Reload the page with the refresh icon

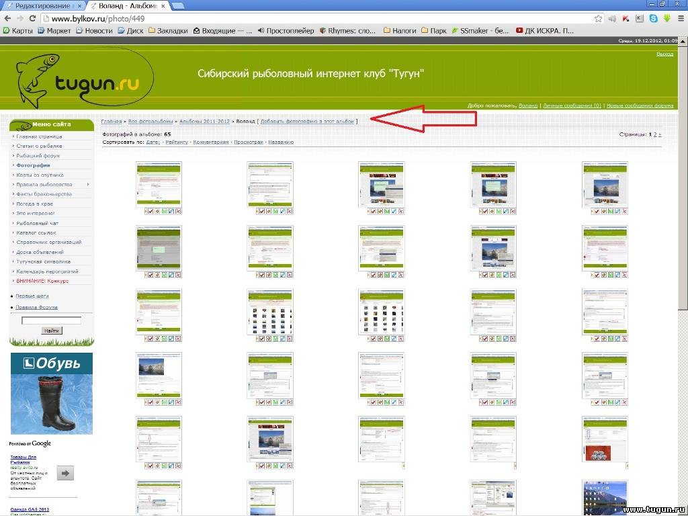pyautogui.click(x=32, y=18)
